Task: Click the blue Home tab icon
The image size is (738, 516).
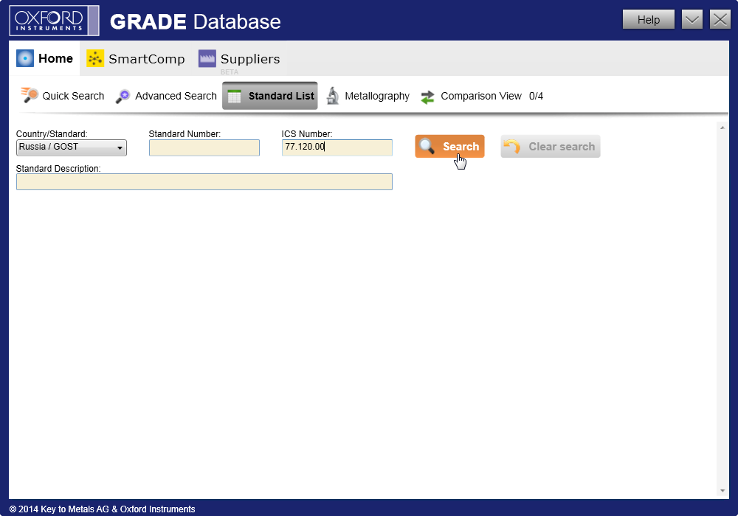Action: 25,58
